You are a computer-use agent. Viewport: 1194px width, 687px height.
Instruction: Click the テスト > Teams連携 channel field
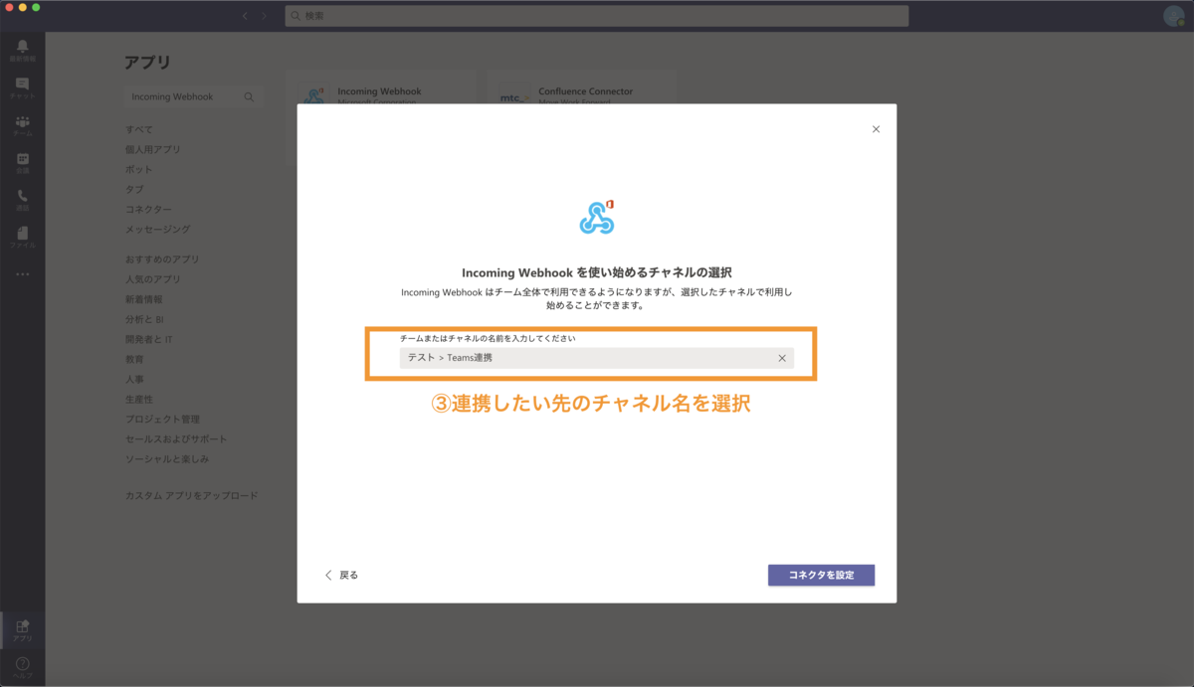coord(597,358)
